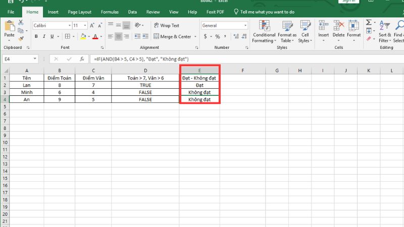Toggle Bold formatting
Image resolution: width=404 pixels, height=227 pixels.
pos(36,36)
